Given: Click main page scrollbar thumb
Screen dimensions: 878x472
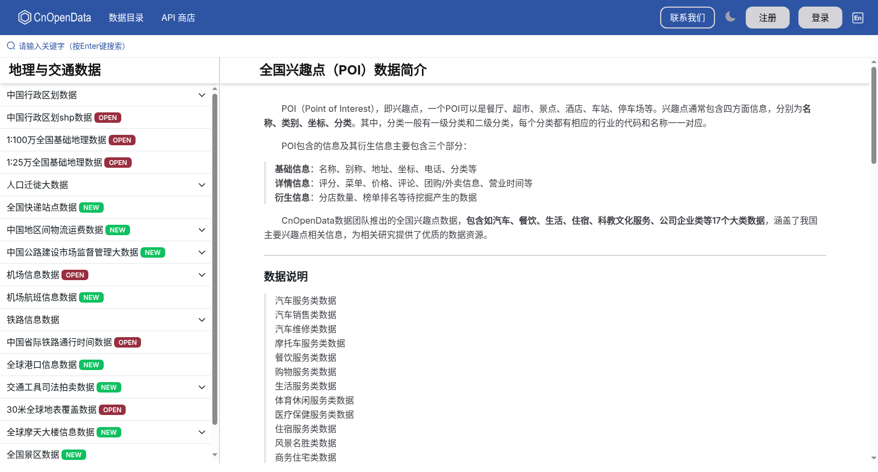Looking at the screenshot, I should [x=874, y=115].
